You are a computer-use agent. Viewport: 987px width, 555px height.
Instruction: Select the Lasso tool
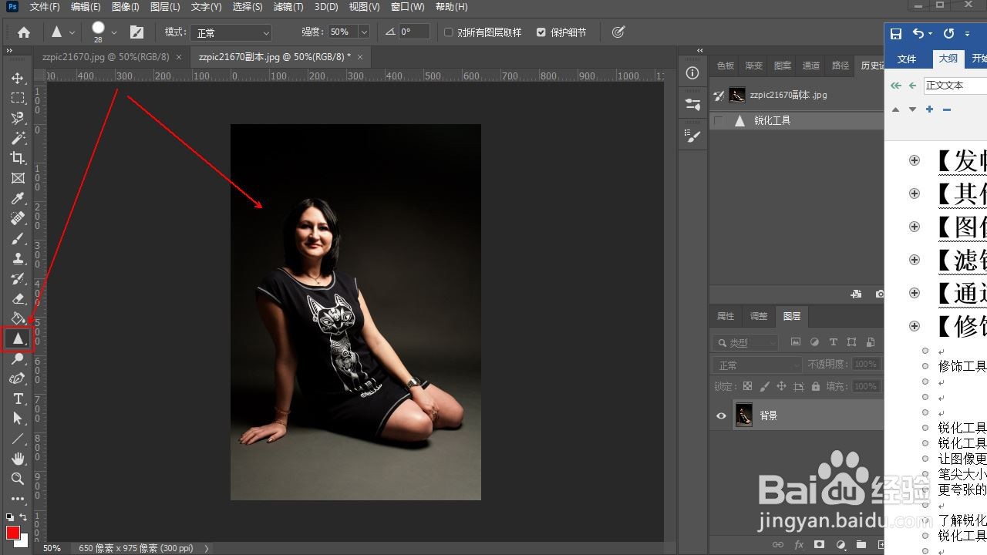[x=18, y=119]
